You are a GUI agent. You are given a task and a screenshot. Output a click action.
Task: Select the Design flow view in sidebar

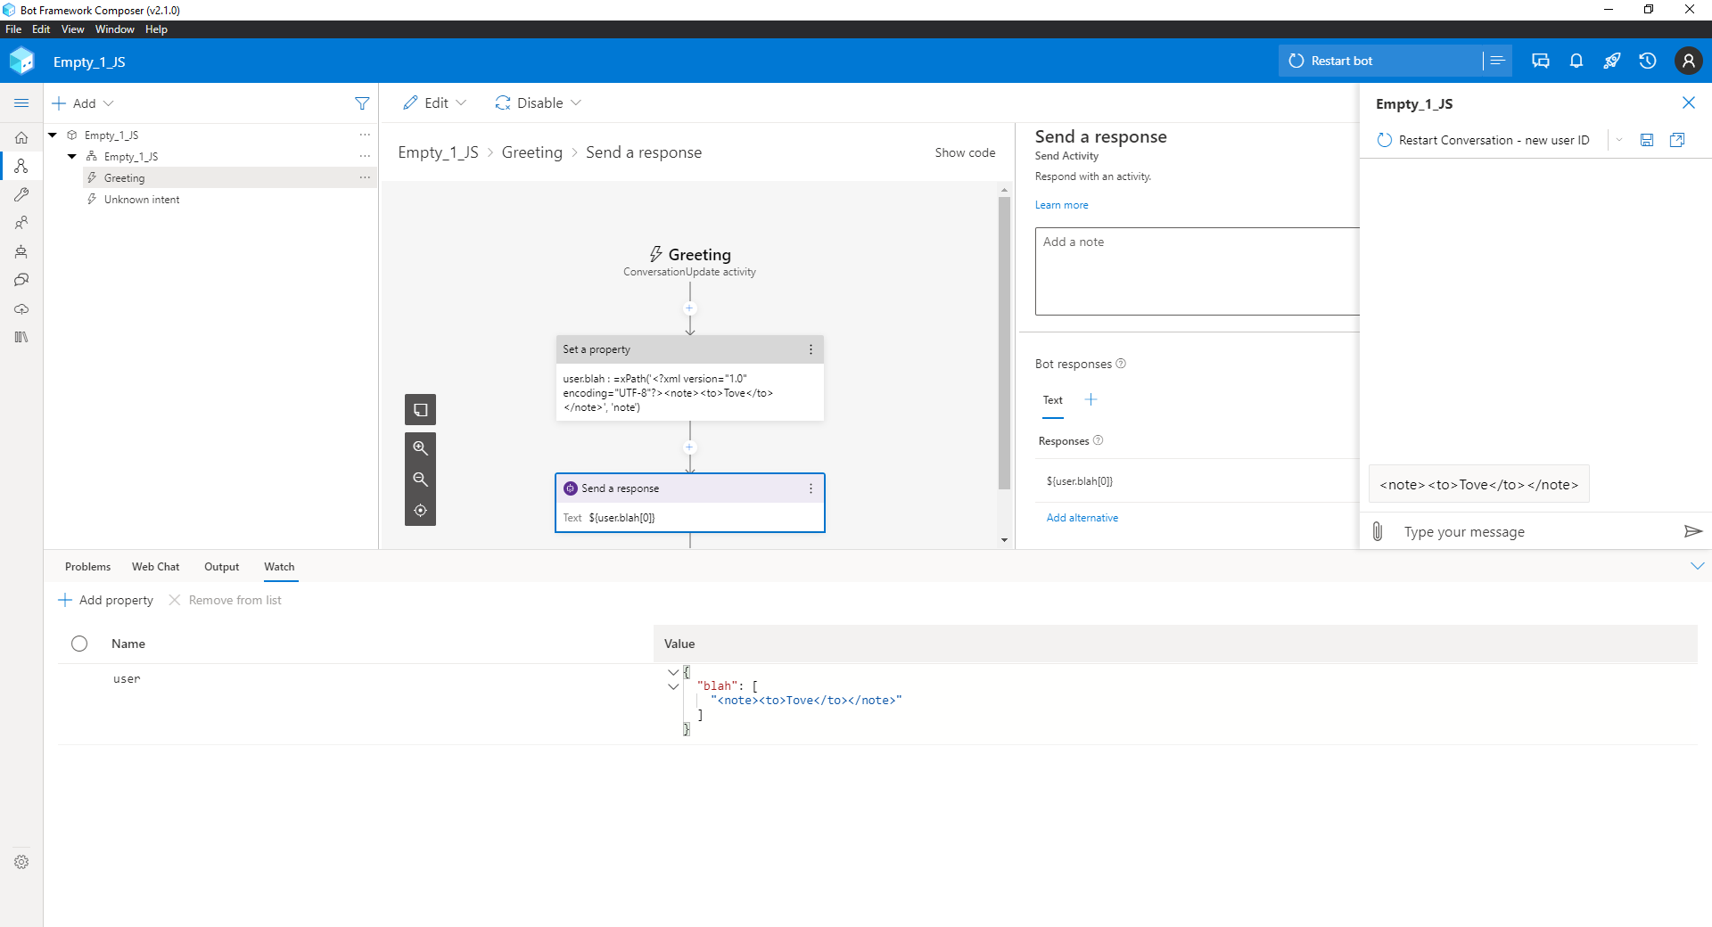click(21, 166)
